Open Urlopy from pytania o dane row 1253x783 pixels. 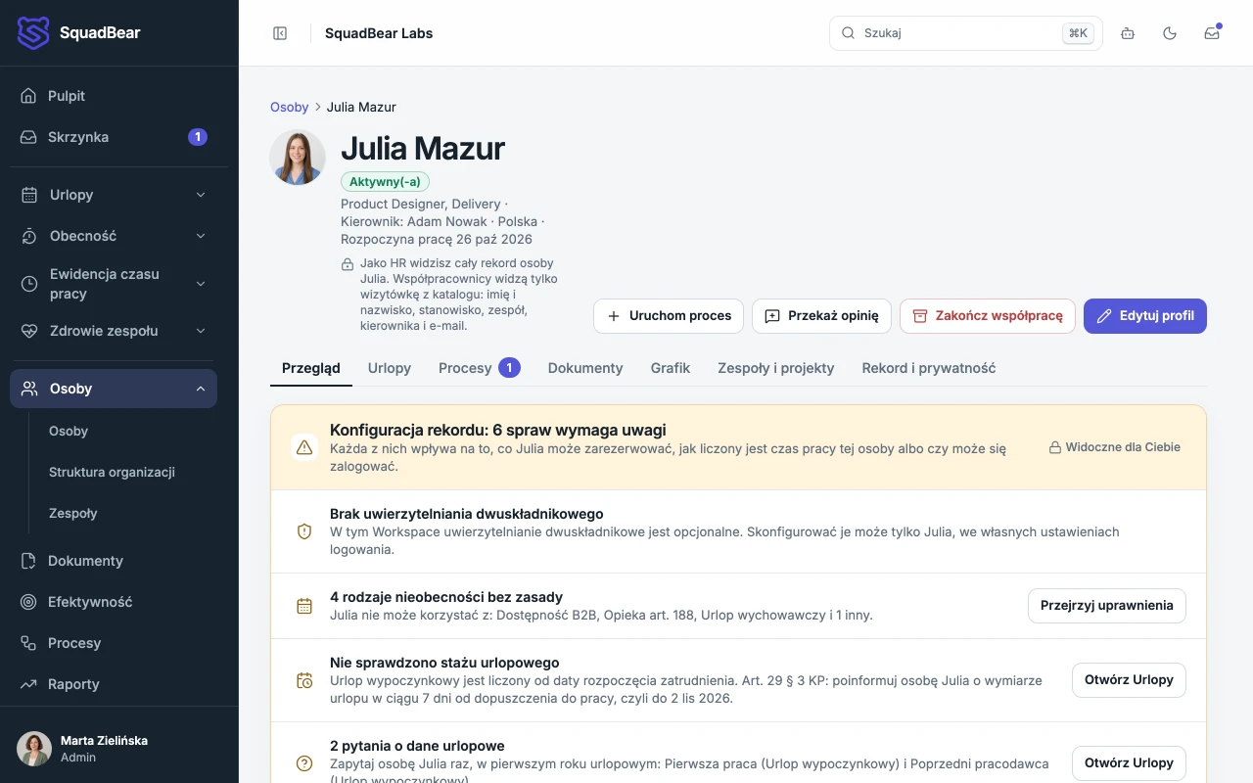(1129, 763)
